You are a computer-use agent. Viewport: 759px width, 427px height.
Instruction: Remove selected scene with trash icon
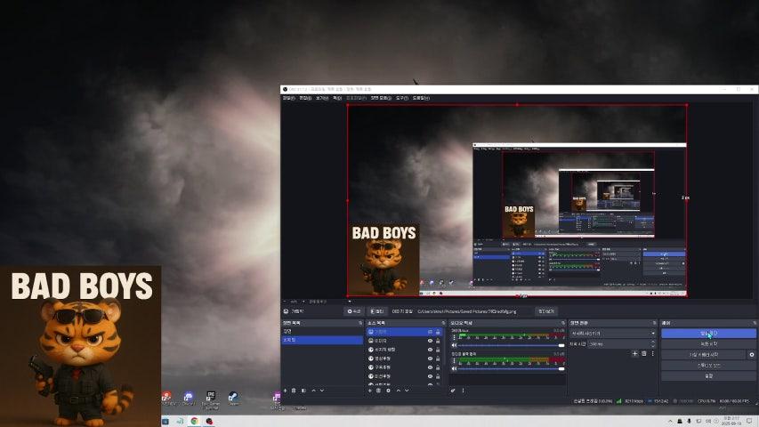[294, 391]
